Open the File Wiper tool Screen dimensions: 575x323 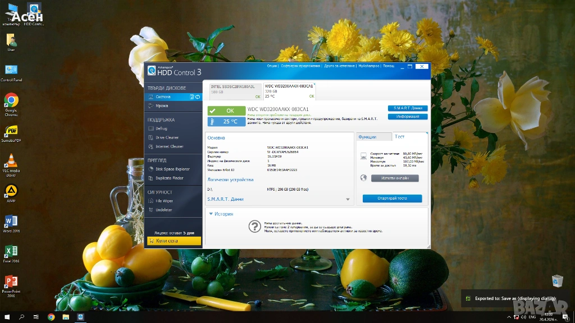[164, 201]
